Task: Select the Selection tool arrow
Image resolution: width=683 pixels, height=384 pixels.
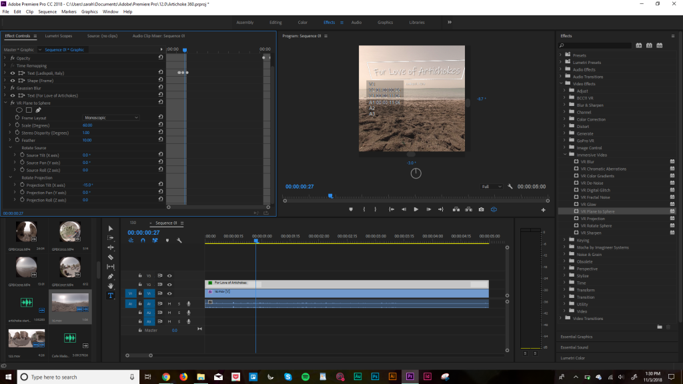Action: click(111, 229)
